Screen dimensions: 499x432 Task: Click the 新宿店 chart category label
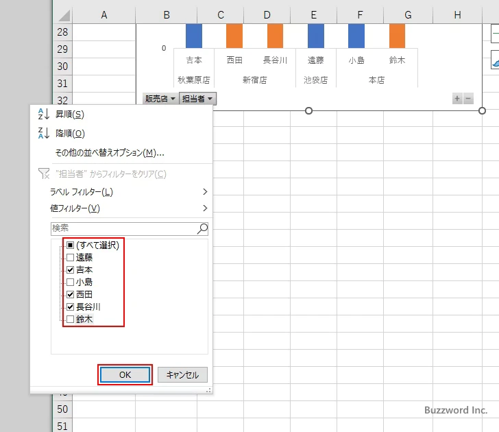(x=255, y=80)
